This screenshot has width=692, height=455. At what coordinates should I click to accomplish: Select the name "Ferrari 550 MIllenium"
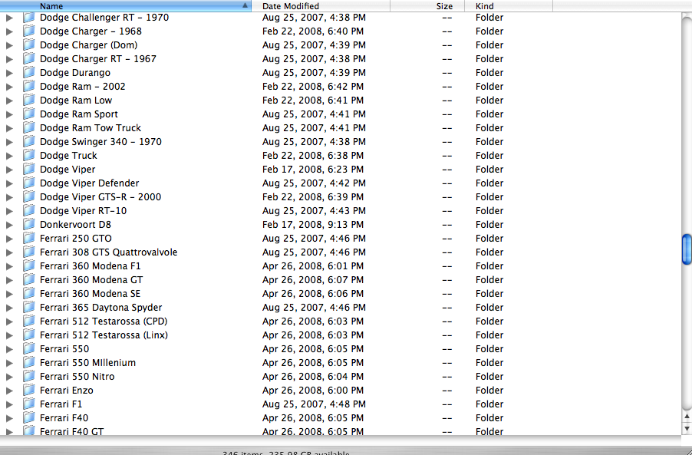click(87, 363)
